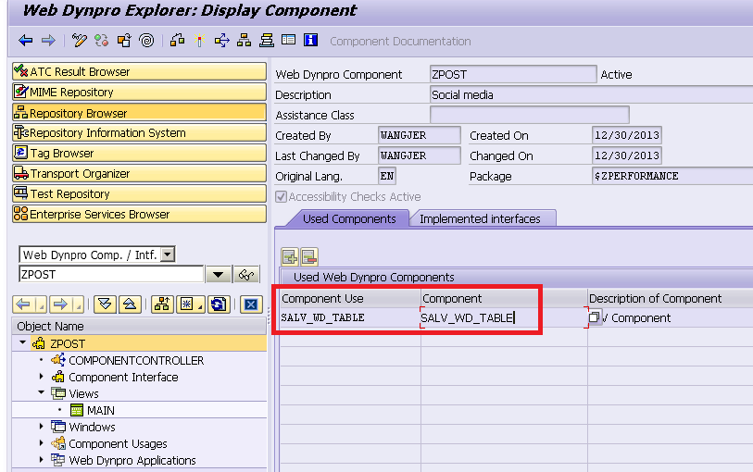The height and width of the screenshot is (472, 753).
Task: Switch to Implemented interfaces tab
Action: (480, 218)
